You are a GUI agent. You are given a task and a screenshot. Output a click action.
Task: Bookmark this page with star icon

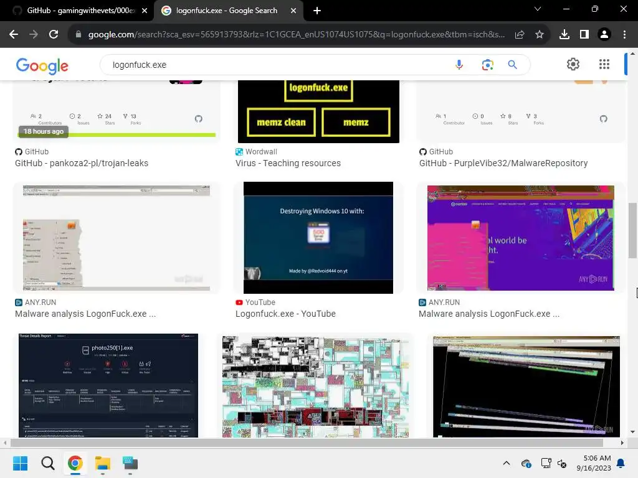pos(540,35)
